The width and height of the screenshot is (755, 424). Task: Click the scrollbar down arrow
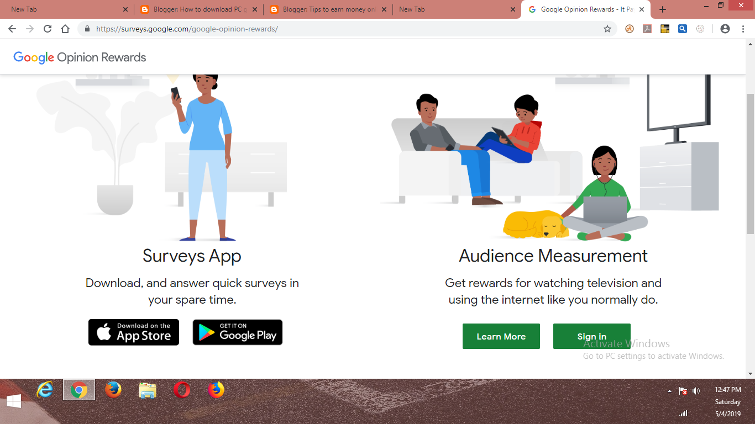[750, 374]
